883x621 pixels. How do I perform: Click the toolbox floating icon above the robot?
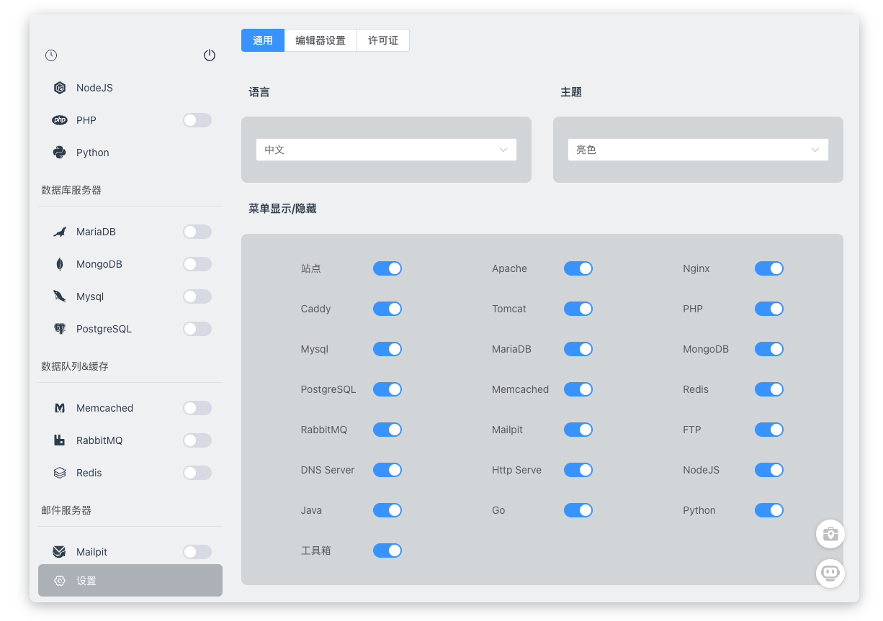coord(830,534)
